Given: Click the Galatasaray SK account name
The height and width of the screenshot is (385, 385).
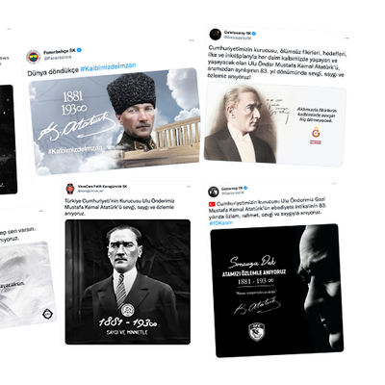Looking at the screenshot, I should (x=238, y=33).
